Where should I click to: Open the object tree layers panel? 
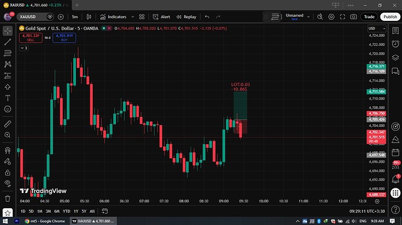396,58
